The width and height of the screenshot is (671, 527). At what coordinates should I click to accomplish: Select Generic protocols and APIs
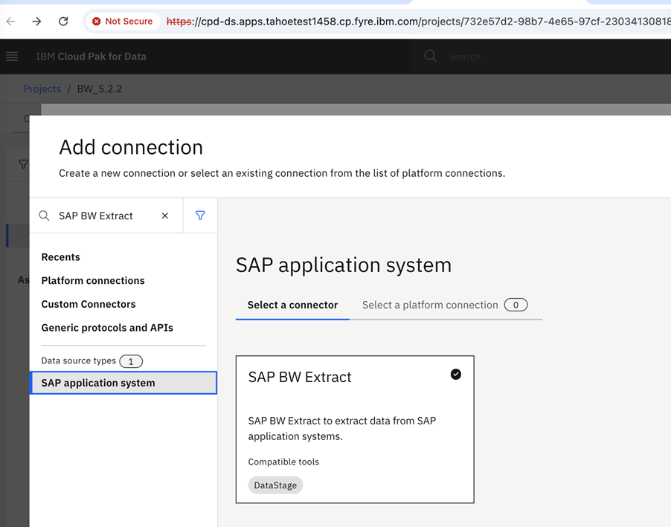107,328
